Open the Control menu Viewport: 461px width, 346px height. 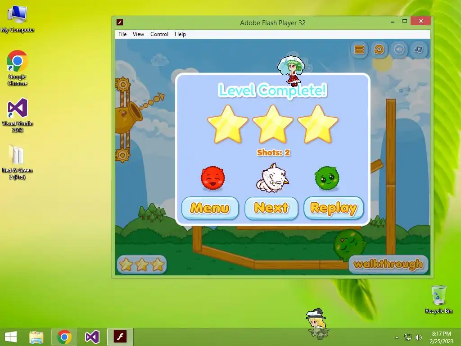159,34
